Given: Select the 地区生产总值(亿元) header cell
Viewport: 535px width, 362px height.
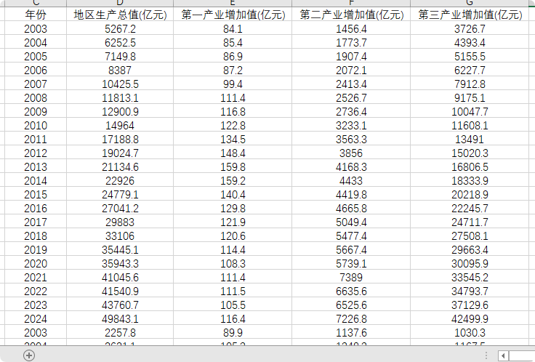Looking at the screenshot, I should tap(120, 15).
